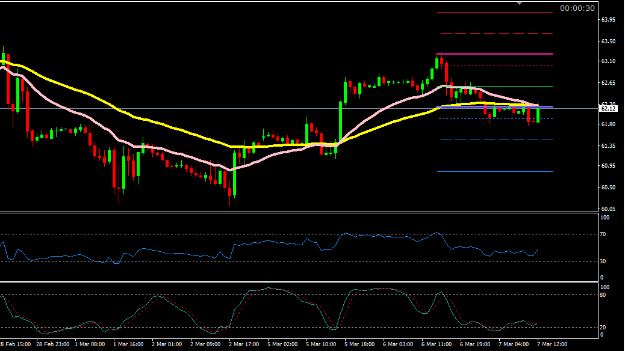Click the 5 Mar 18:00 time label
Viewport: 625px width, 351px height.
click(359, 344)
